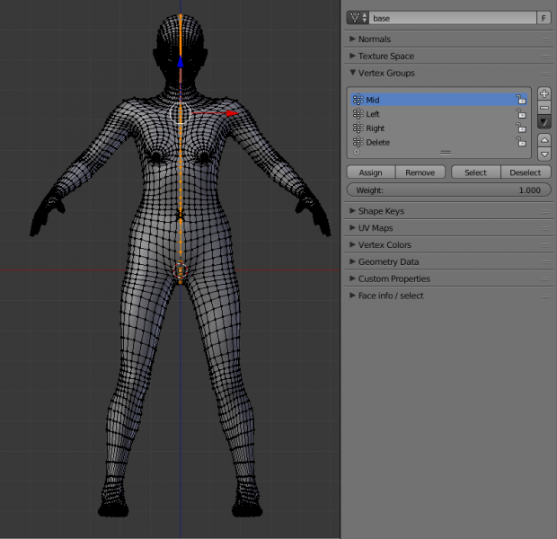Collapse the Vertex Groups panel
The image size is (557, 539).
[386, 73]
